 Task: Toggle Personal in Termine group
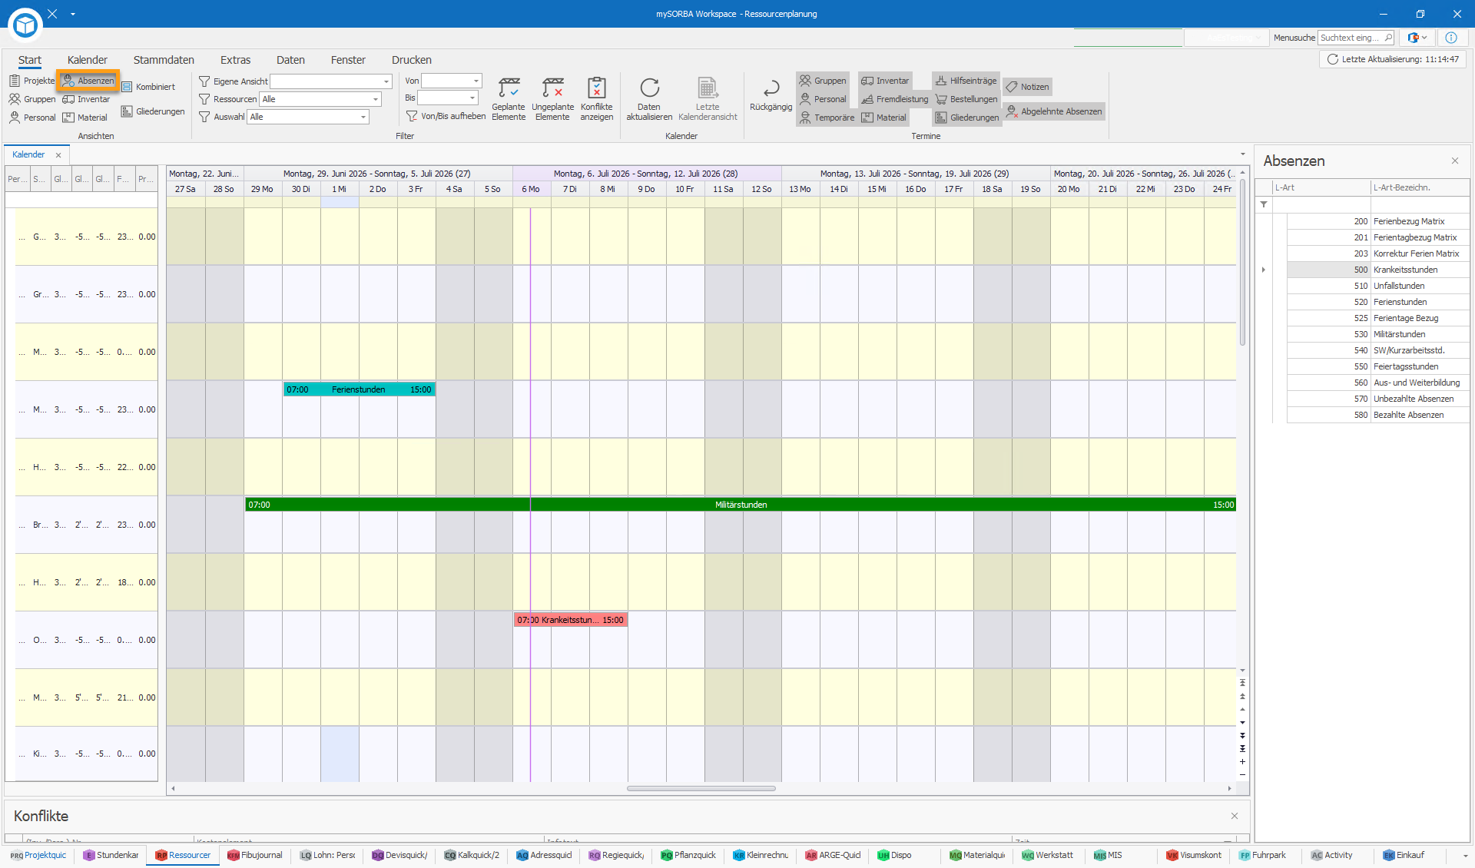pyautogui.click(x=823, y=99)
